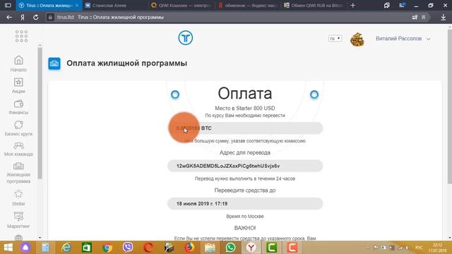Viewport: 452px width, 254px height.
Task: Expand the Виталий Рассолов account chevron
Action: tap(429, 39)
